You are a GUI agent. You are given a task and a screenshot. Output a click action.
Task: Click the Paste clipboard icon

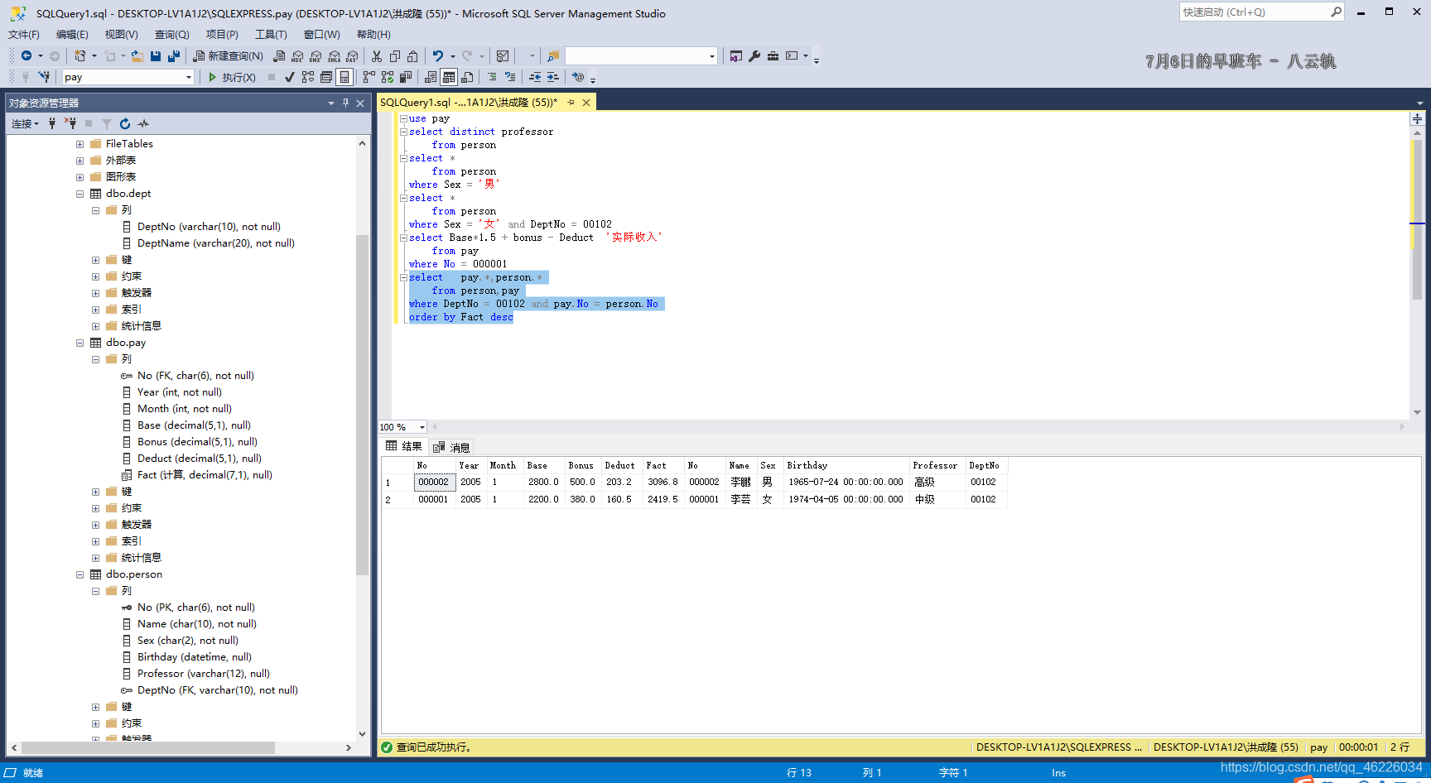pos(412,55)
